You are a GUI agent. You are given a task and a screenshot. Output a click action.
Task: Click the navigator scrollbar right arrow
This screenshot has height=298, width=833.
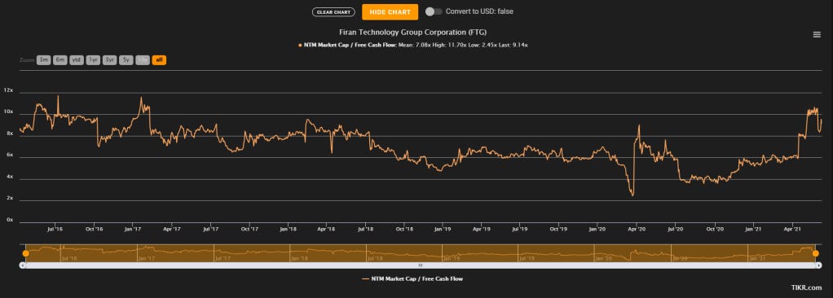click(x=818, y=265)
